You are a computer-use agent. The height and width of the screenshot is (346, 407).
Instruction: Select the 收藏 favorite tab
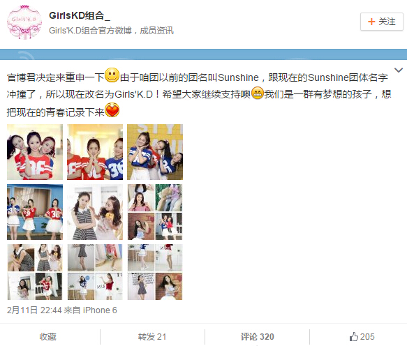tap(47, 337)
